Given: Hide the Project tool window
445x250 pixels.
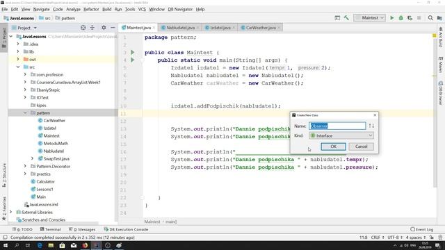Looking at the screenshot, I should (113, 28).
